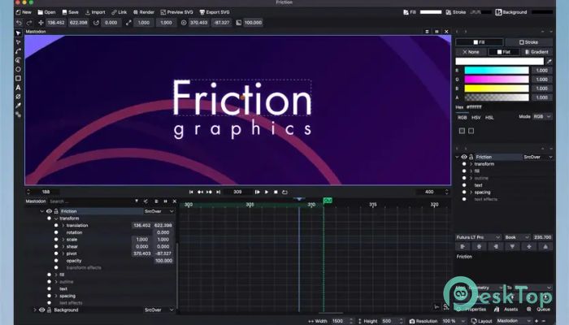Viewport: 569px width, 325px height.
Task: Click the green Out timeline marker
Action: (328, 200)
